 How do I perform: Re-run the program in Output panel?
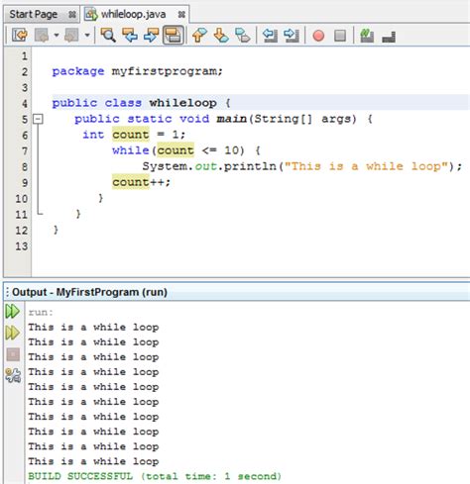click(13, 311)
